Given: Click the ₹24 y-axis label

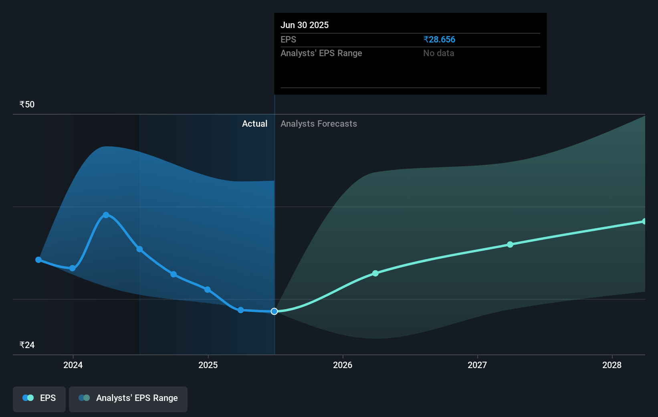Looking at the screenshot, I should [27, 345].
